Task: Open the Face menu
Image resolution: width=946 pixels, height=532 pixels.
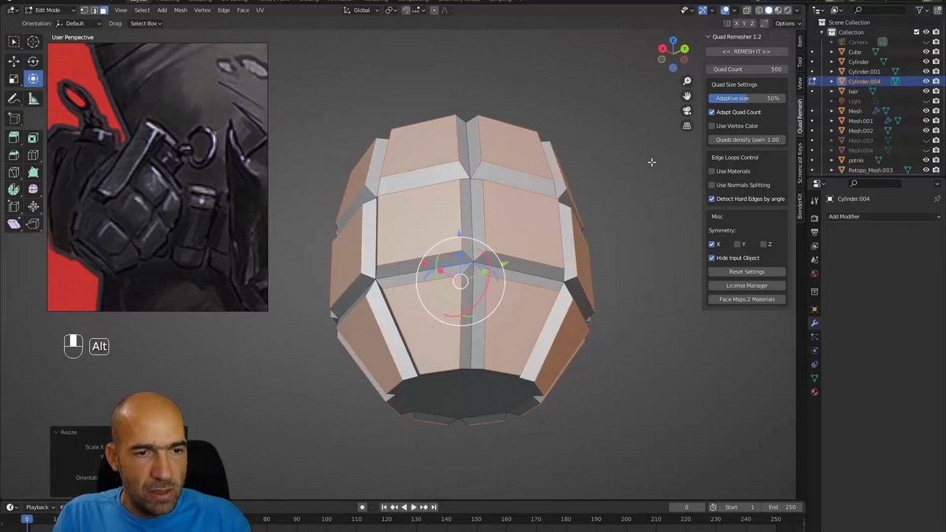Action: [243, 10]
